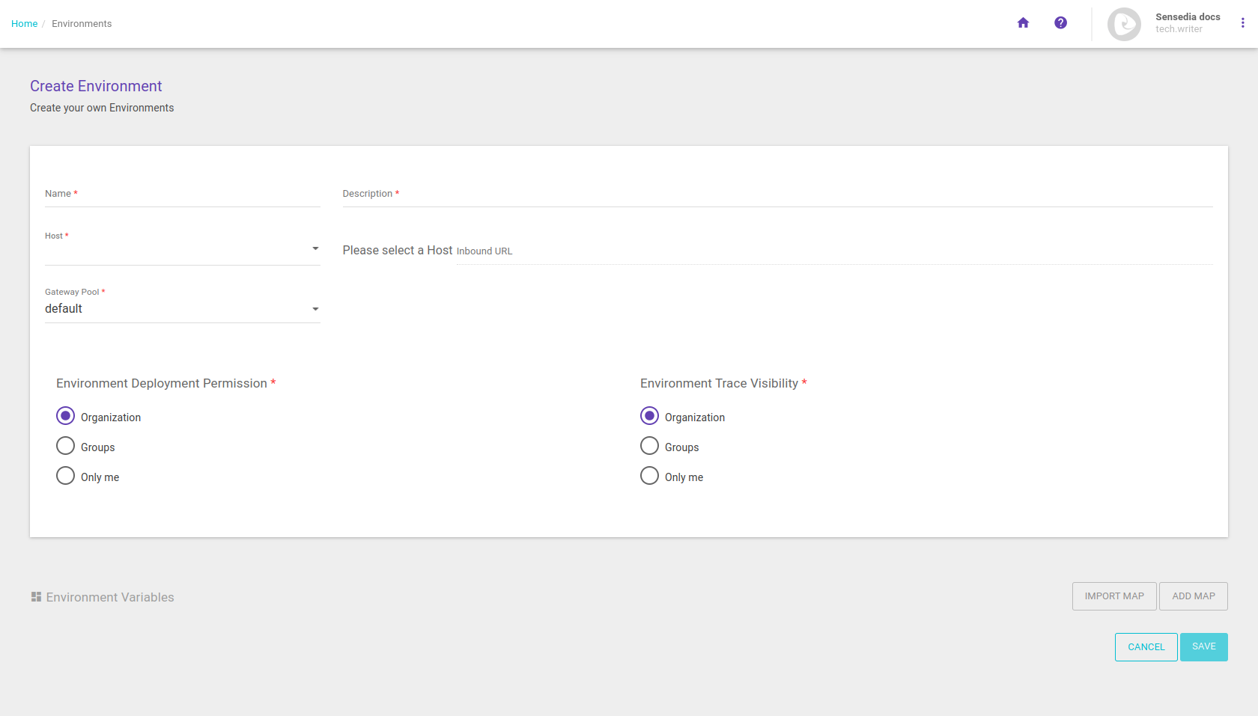The width and height of the screenshot is (1258, 716).
Task: Cancel environment creation
Action: click(1146, 647)
